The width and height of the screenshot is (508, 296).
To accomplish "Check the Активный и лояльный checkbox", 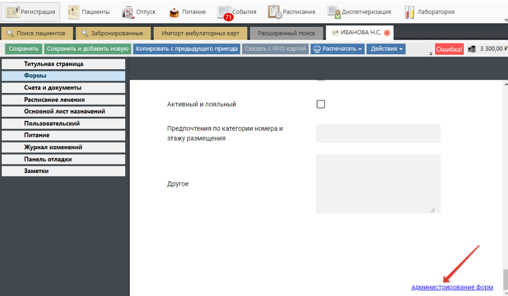I will point(321,104).
